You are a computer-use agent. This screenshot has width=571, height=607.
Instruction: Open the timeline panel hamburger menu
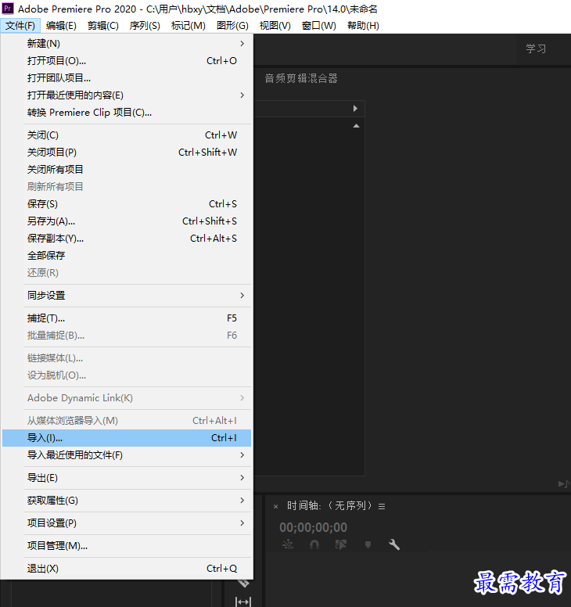(382, 506)
